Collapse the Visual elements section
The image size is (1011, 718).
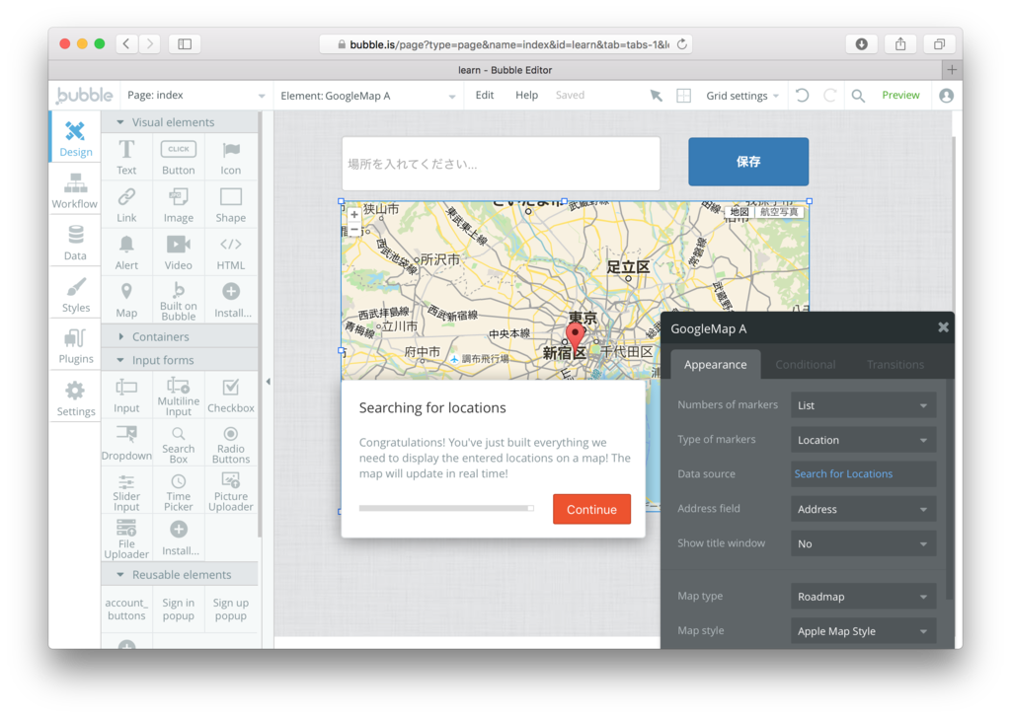180,121
